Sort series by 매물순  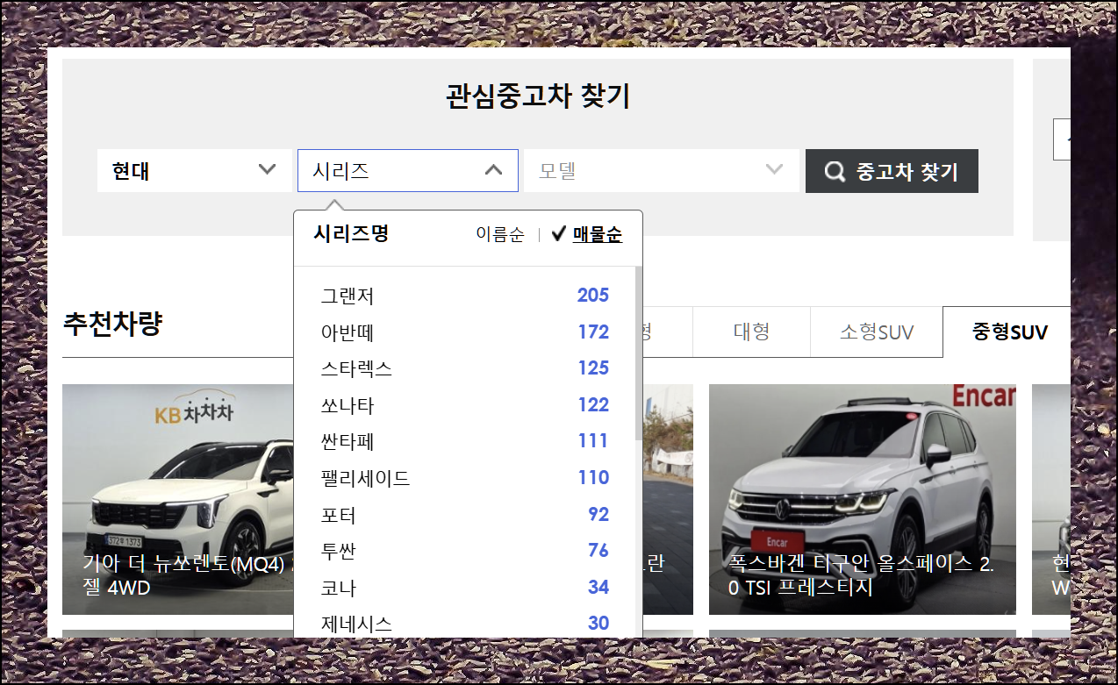pyautogui.click(x=598, y=234)
